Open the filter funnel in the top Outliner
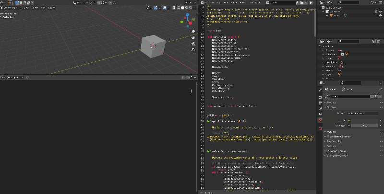This screenshot has height=194, width=384. [374, 2]
